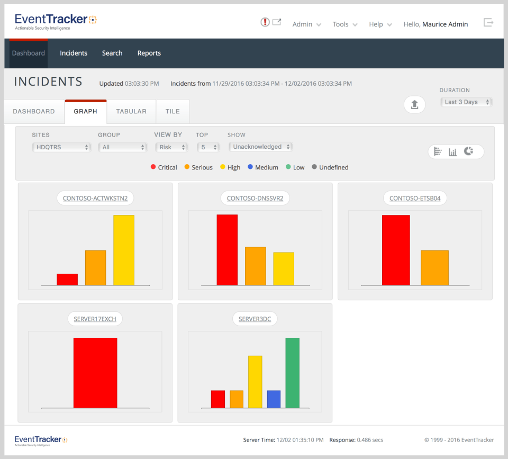Open the Incidents menu in the navigation bar
508x459 pixels.
[74, 53]
